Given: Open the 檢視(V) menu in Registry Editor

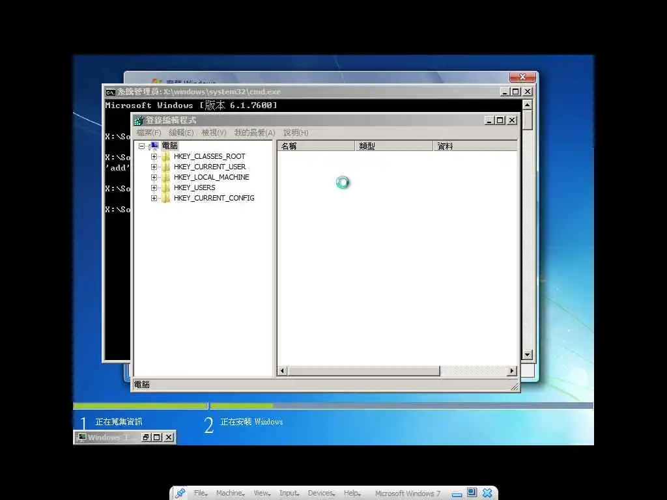Looking at the screenshot, I should pos(214,133).
